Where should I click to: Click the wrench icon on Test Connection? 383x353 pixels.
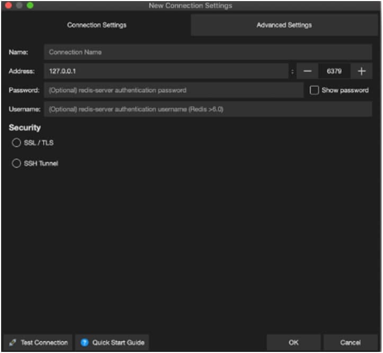coord(13,342)
